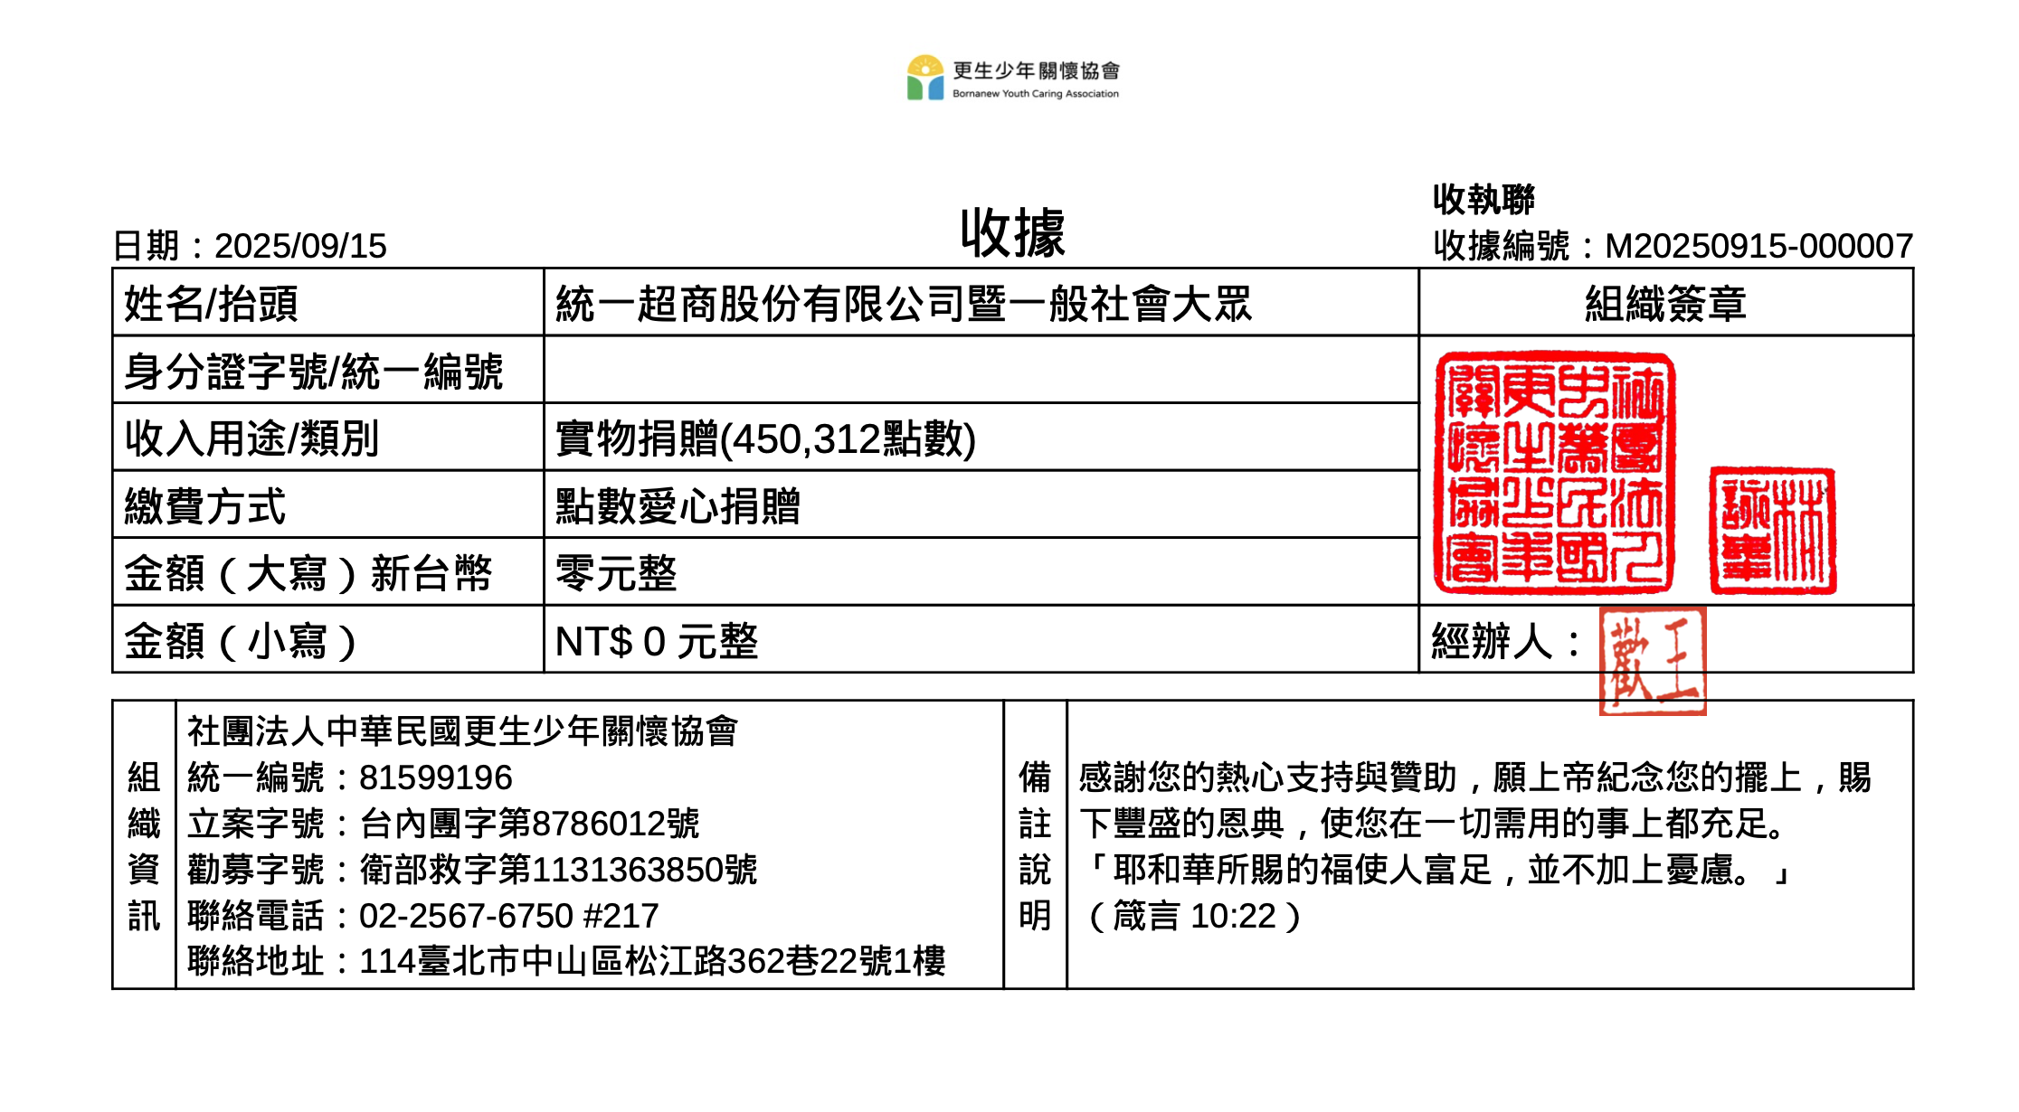Click the smaller red personal seal stamp
The image size is (2019, 1112).
point(1772,531)
